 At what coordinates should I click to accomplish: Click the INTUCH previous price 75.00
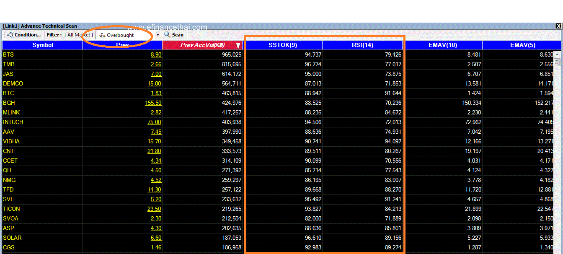tap(154, 122)
